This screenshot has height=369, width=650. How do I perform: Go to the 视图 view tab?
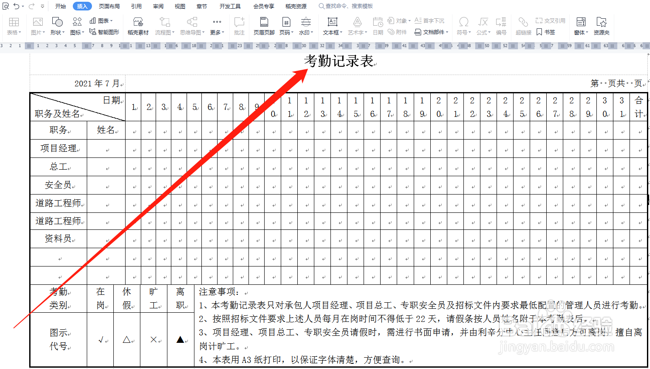180,6
